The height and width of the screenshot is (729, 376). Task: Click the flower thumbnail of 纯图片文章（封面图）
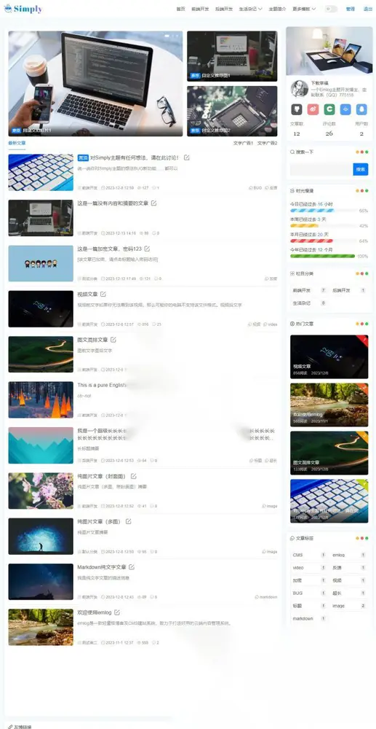click(41, 491)
